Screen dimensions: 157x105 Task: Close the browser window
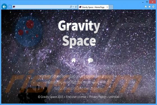pos(153,2)
